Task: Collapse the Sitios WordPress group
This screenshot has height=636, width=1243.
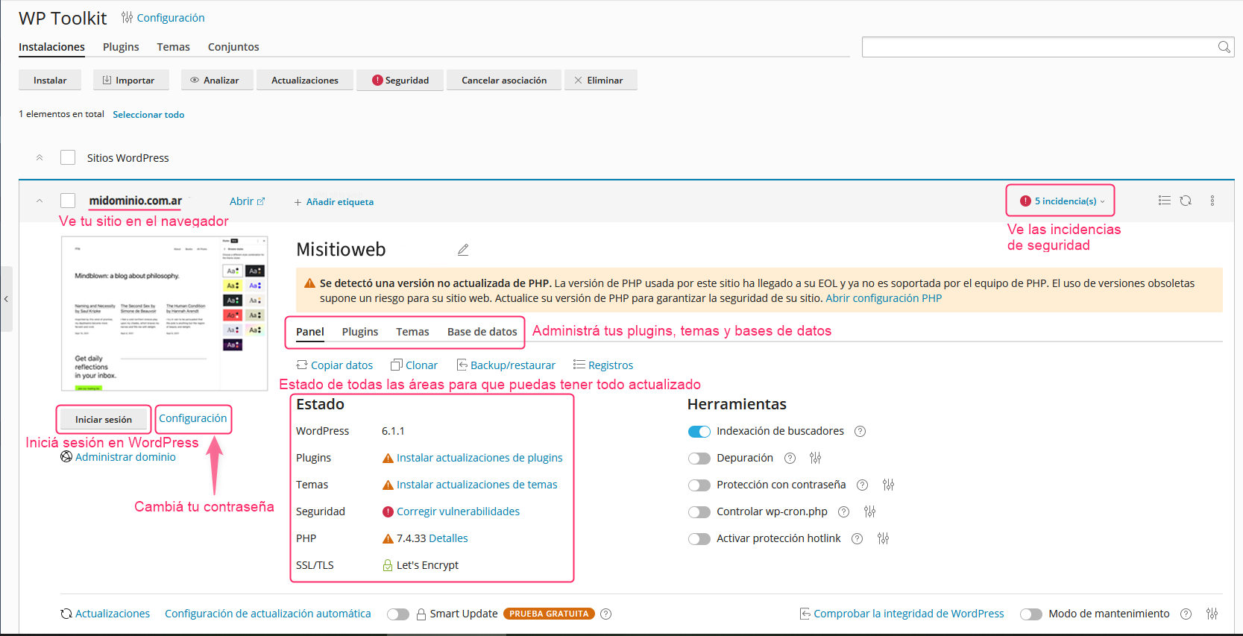Action: coord(40,157)
